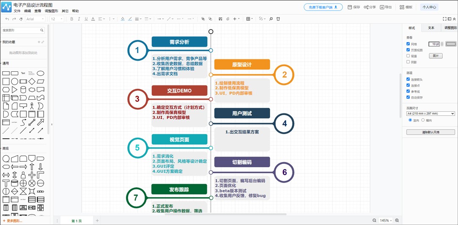Screen dimensions: 458x225
Task: Open the 调整图形 menu
Action: (51, 11)
